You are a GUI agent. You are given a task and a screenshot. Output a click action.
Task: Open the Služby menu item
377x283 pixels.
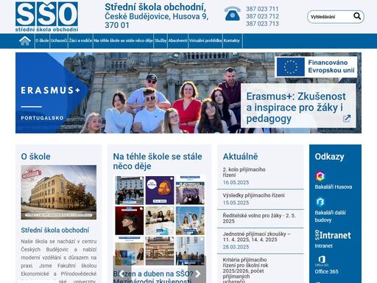click(x=161, y=41)
